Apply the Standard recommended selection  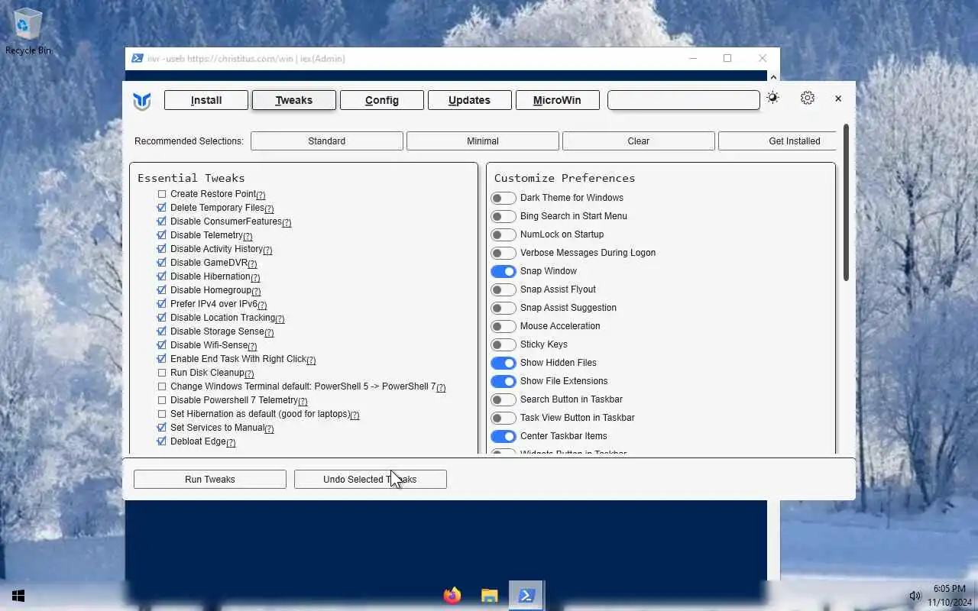(x=327, y=141)
